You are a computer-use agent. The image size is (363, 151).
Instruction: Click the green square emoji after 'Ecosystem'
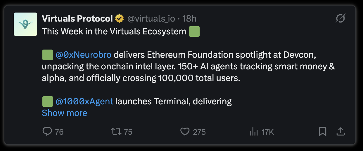(194, 31)
